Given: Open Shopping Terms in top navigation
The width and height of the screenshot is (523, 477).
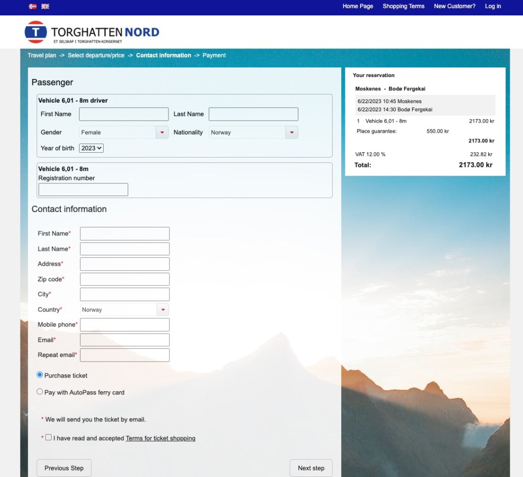Looking at the screenshot, I should pos(403,6).
